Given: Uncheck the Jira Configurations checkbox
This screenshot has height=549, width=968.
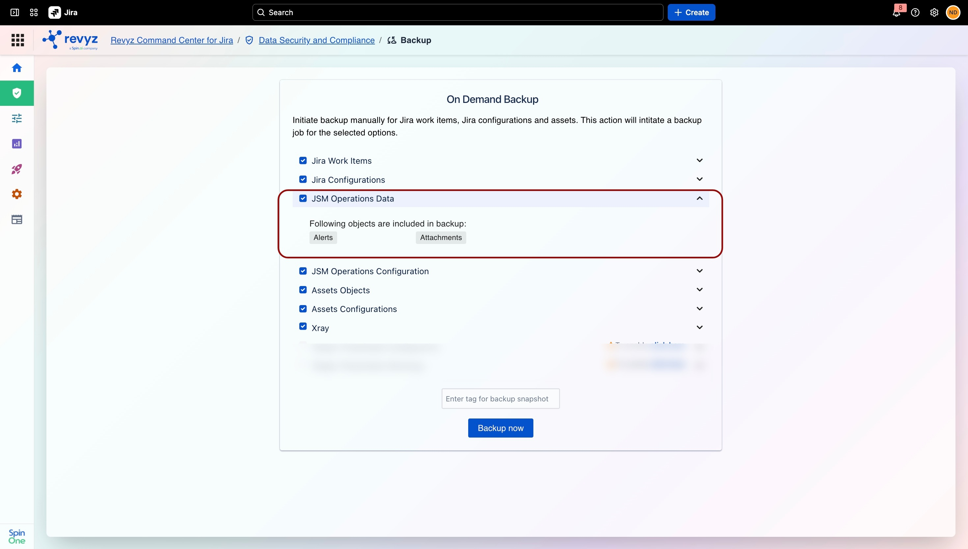Looking at the screenshot, I should [303, 179].
